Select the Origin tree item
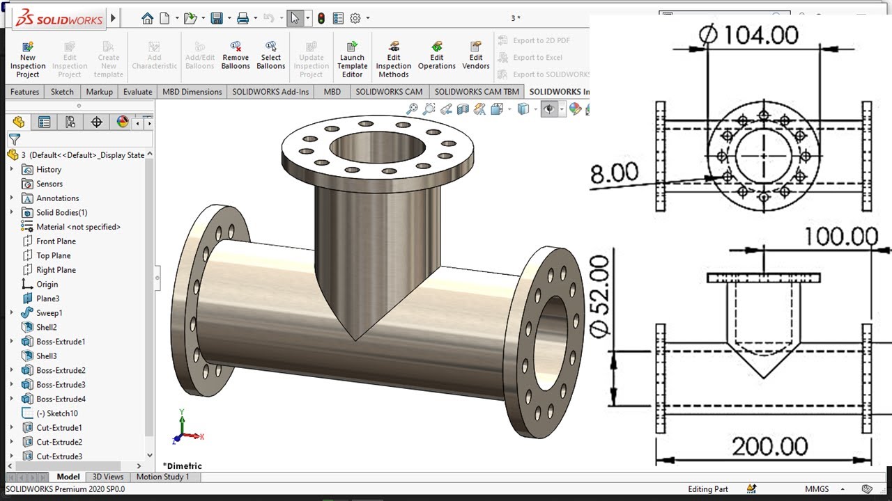The width and height of the screenshot is (892, 501). 47,285
